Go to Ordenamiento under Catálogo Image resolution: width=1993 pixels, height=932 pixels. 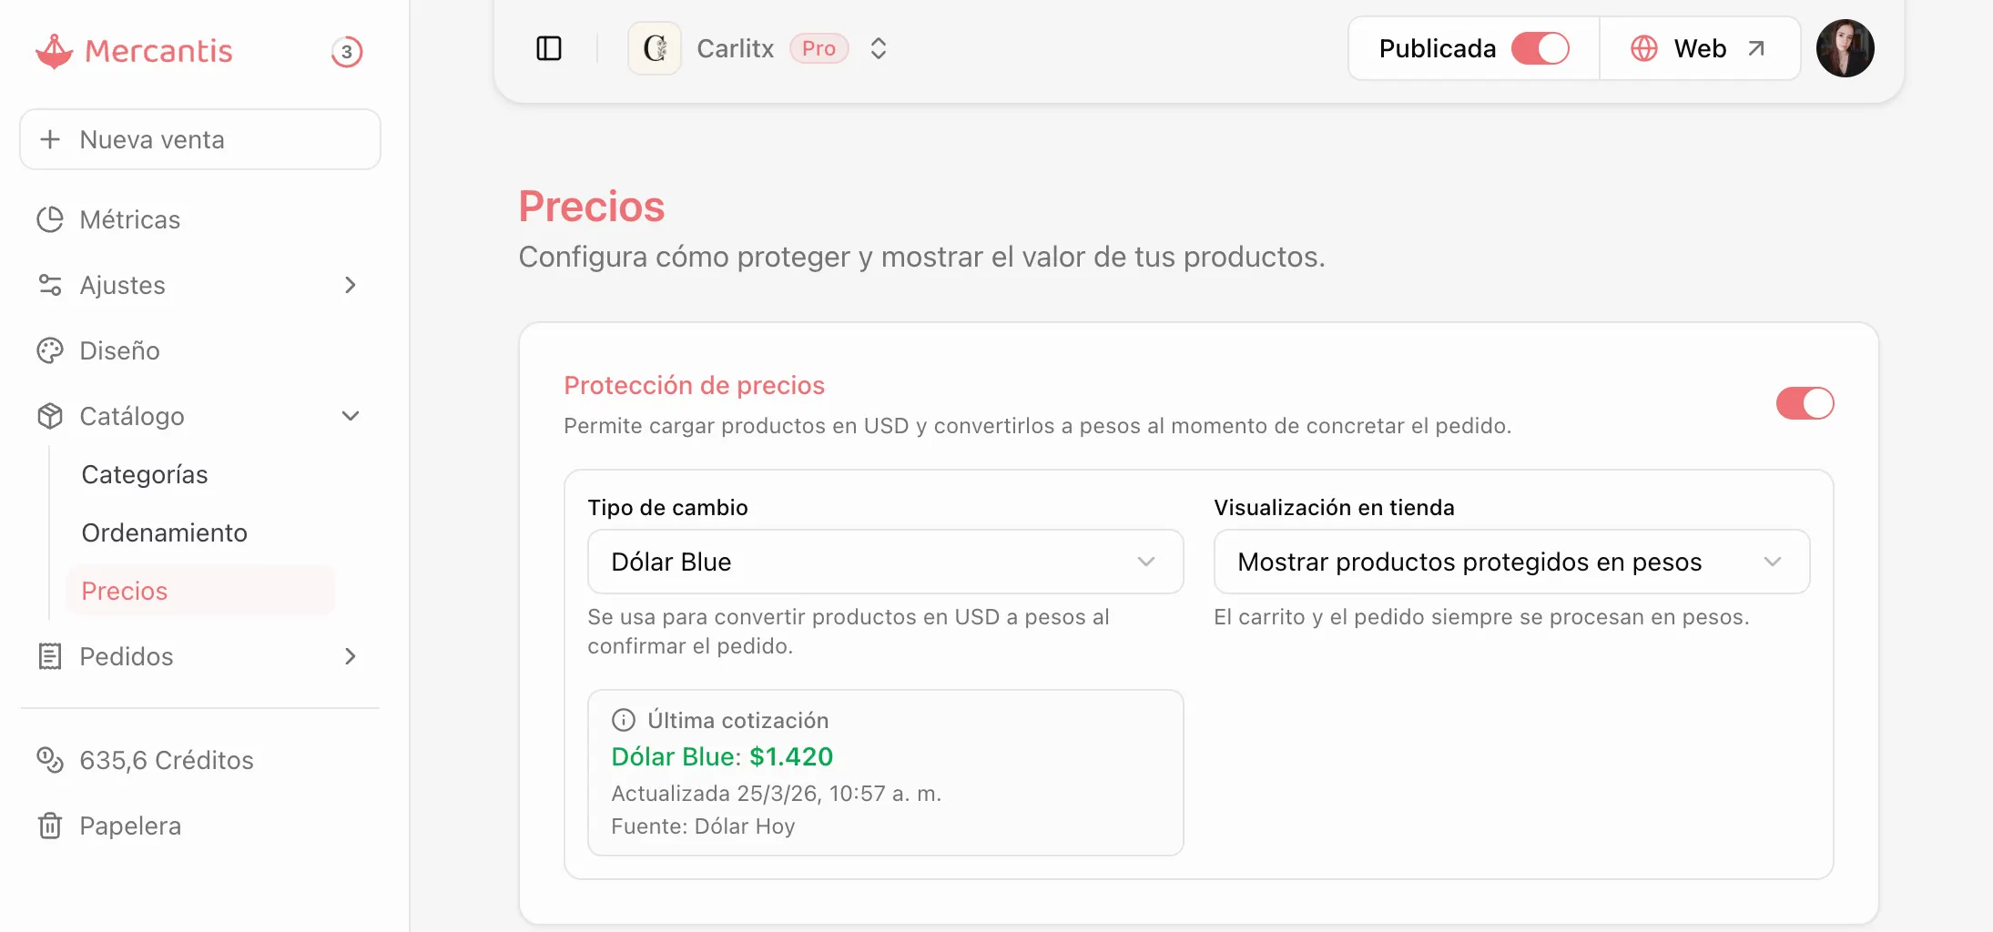tap(164, 532)
